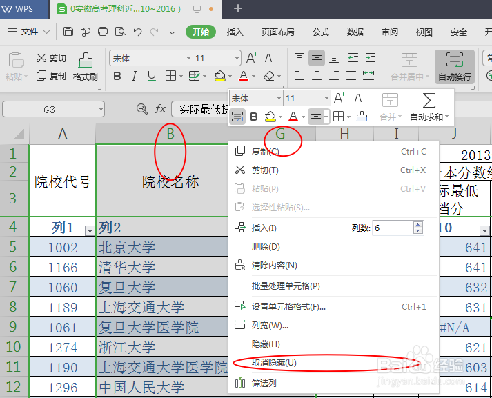492x398 pixels.
Task: Apply fill color bucket in ribbon
Action: tap(219, 76)
